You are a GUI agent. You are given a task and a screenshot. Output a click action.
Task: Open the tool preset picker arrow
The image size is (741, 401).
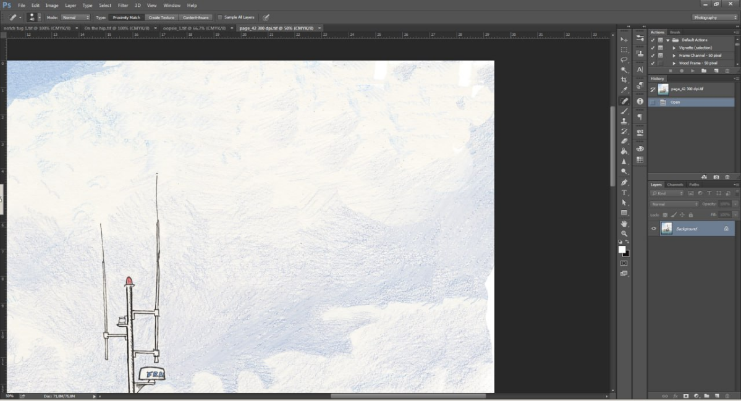(20, 18)
